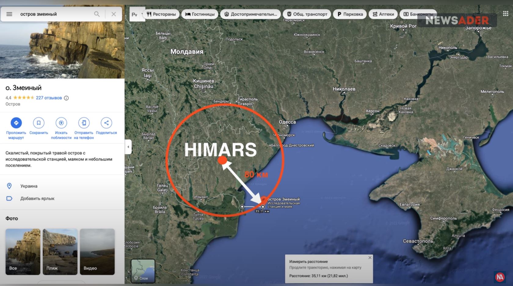Select the Банкоматы filter chip

tap(418, 14)
